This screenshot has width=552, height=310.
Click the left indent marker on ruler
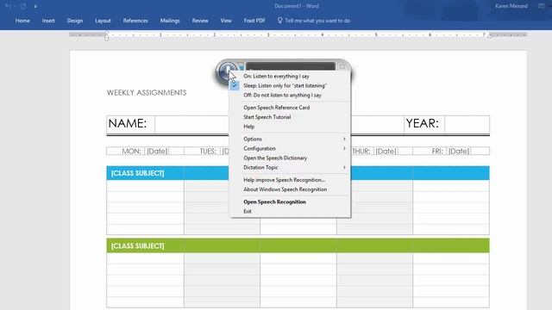pos(107,35)
